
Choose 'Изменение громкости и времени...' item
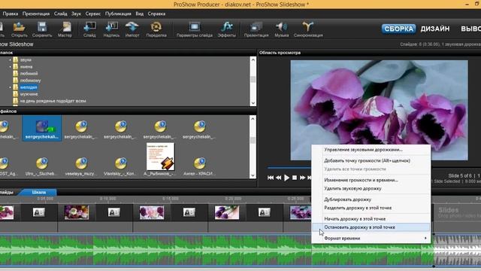pyautogui.click(x=371, y=180)
